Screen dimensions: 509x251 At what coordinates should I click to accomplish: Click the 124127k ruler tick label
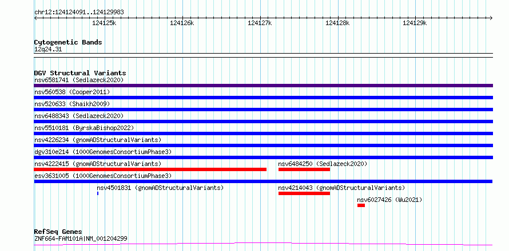point(260,23)
